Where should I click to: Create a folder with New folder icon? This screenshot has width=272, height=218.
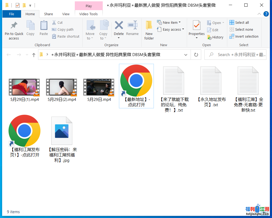tap(149, 26)
